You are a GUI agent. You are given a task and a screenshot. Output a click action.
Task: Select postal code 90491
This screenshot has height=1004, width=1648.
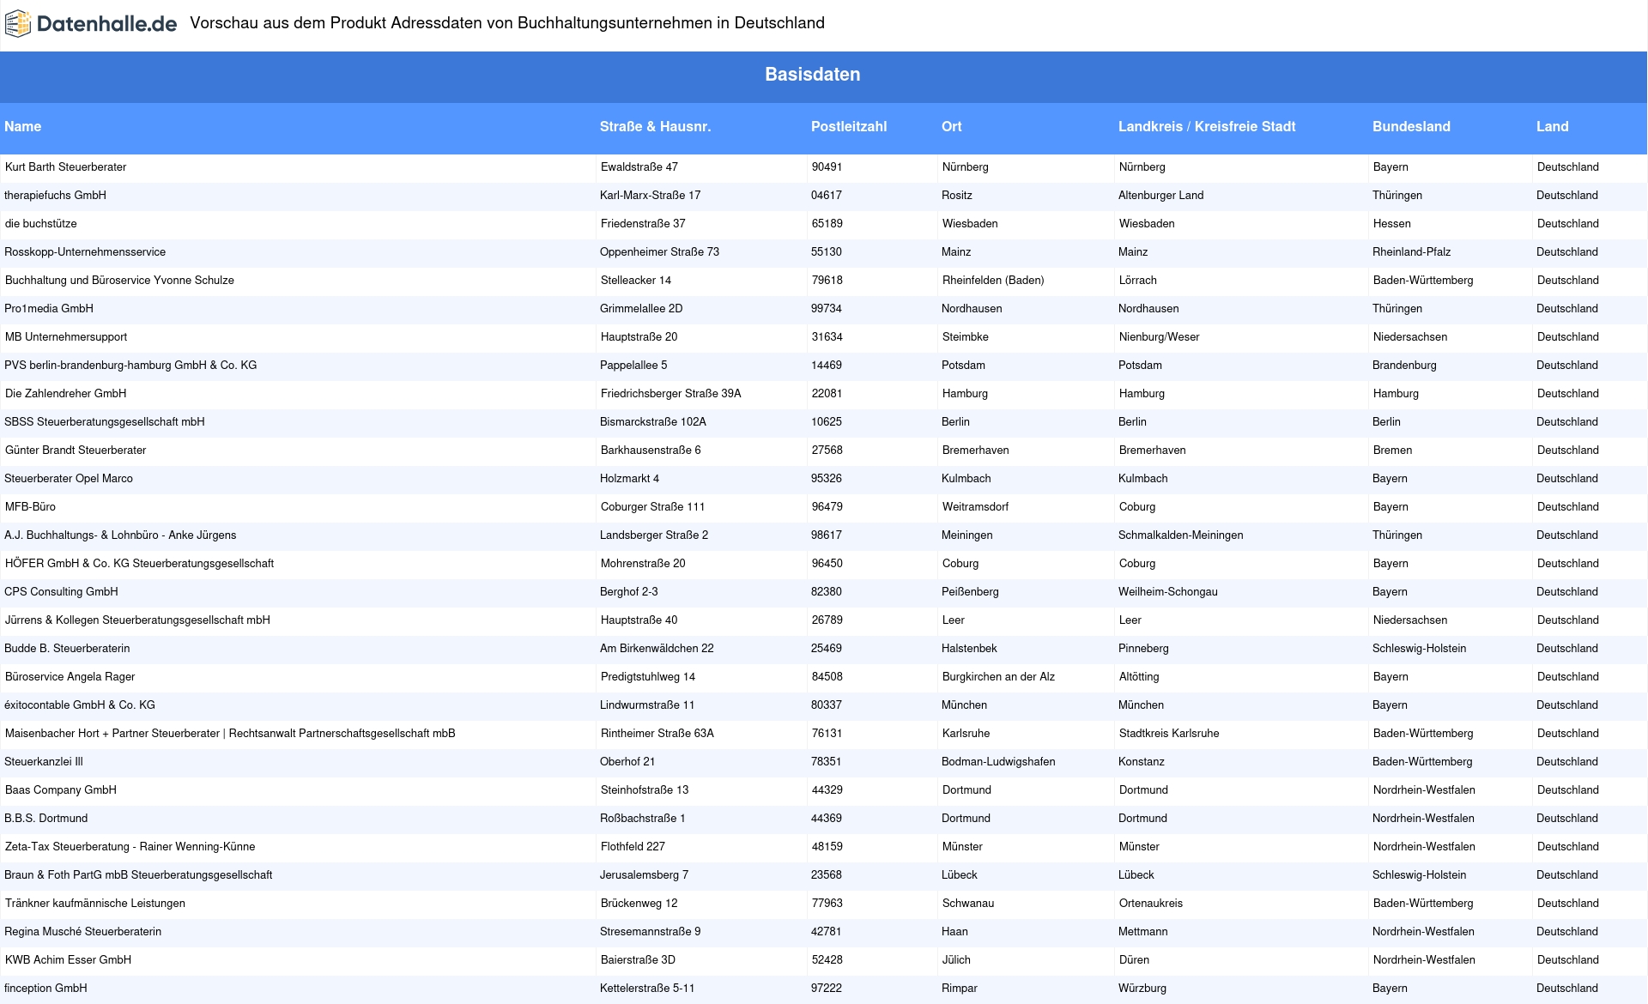pos(827,166)
